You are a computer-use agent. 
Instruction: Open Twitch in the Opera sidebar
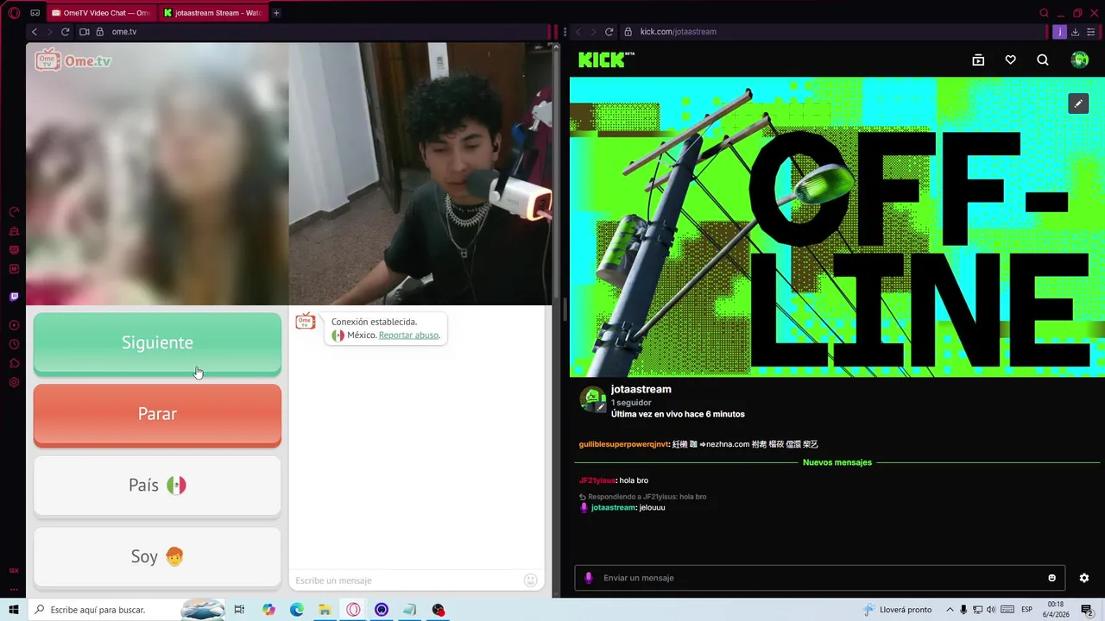14,297
